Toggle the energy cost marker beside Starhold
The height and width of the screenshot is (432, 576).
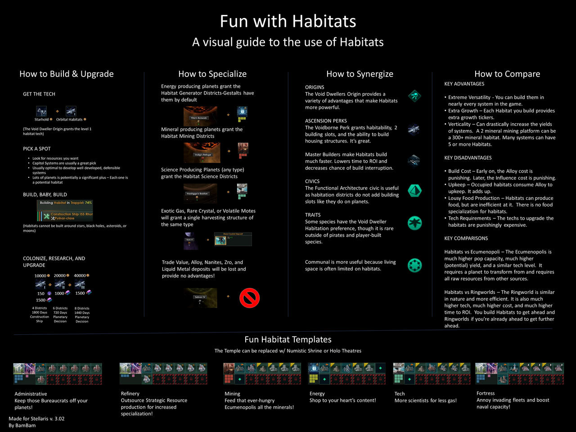51,119
